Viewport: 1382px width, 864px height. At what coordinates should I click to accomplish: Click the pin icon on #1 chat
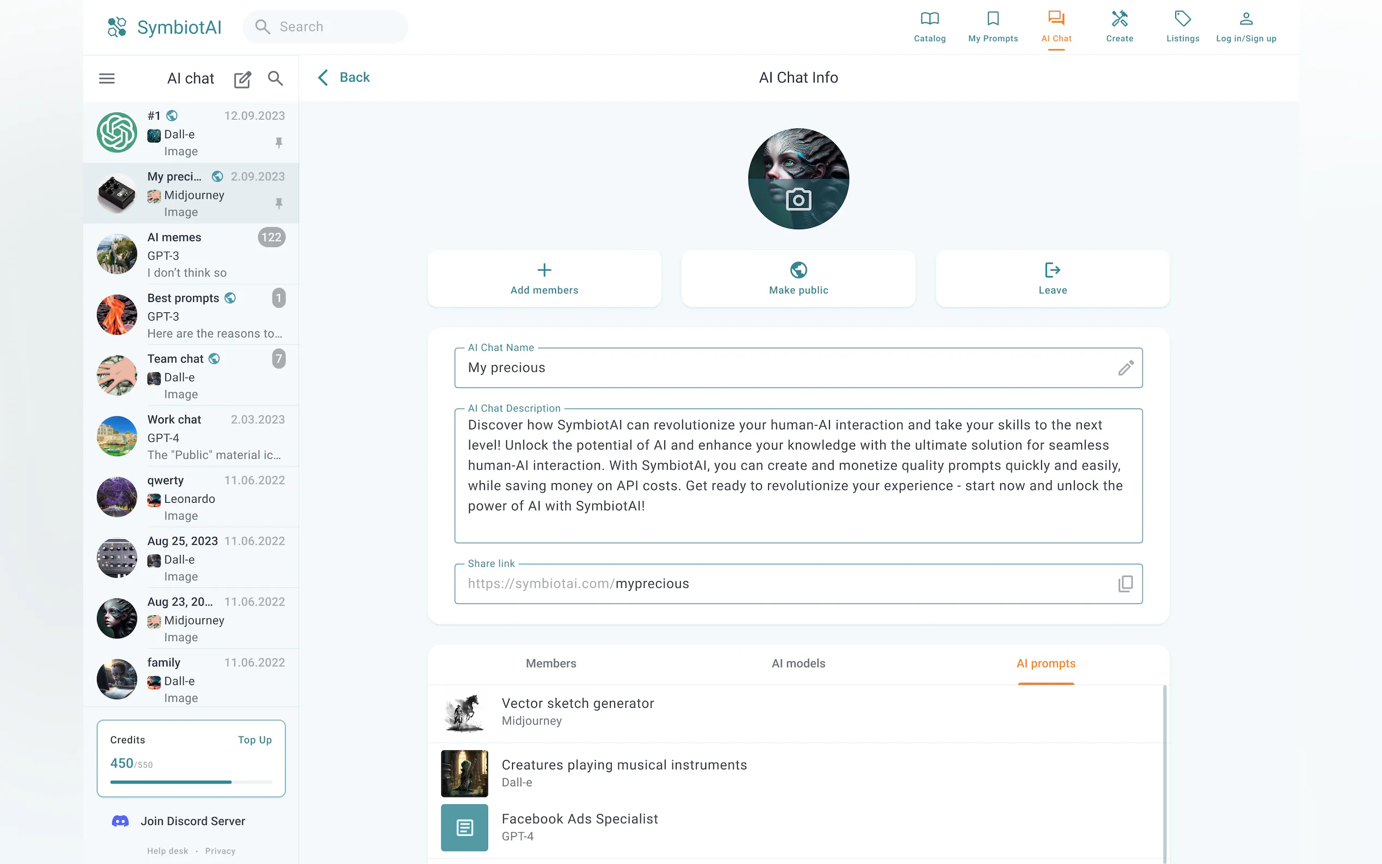pos(279,143)
